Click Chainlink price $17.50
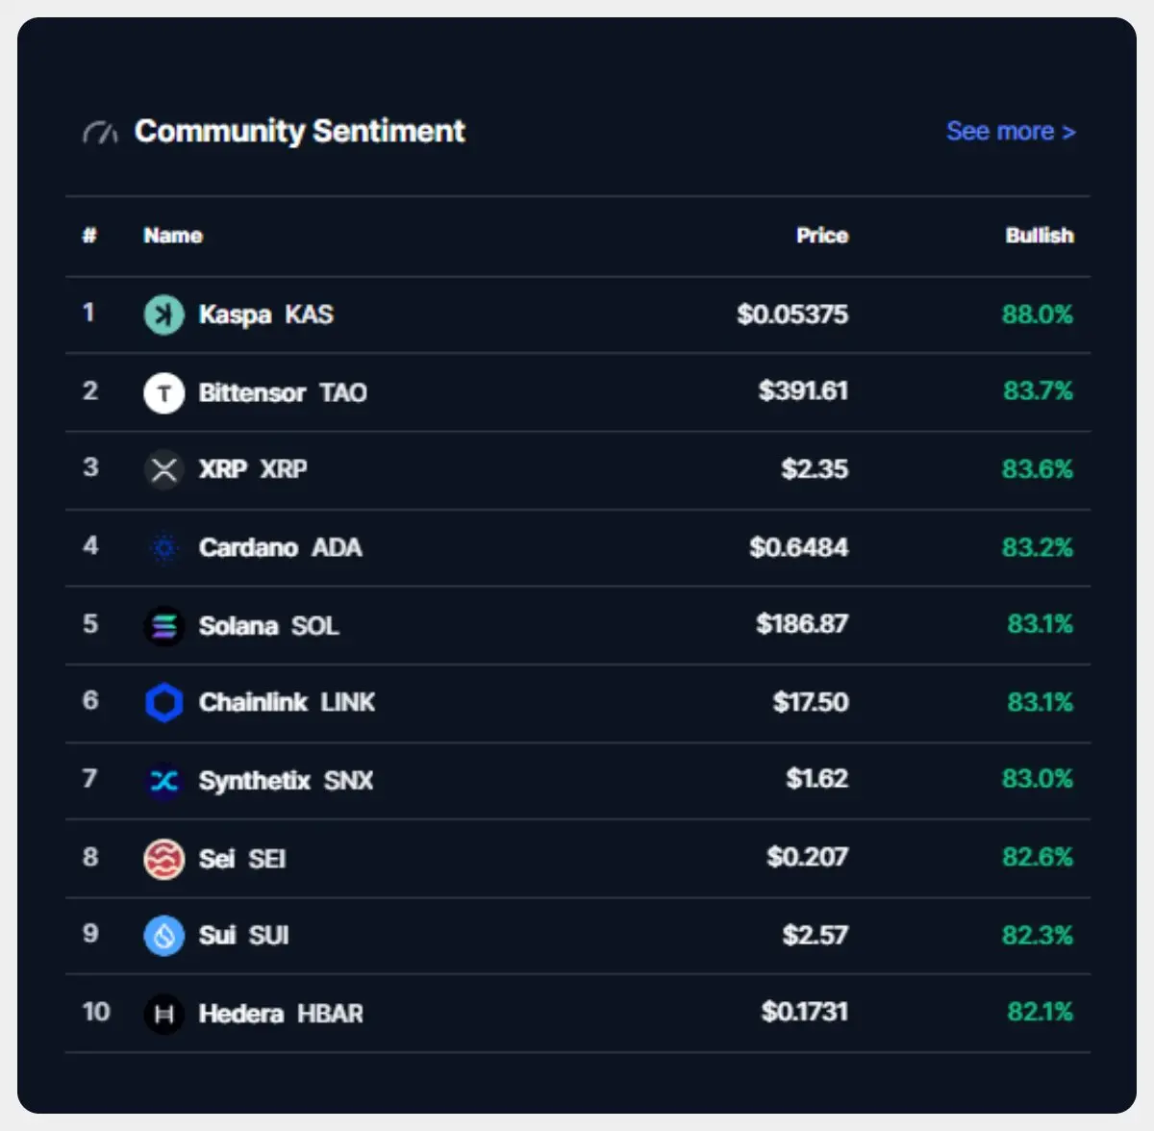This screenshot has width=1154, height=1131. [x=811, y=703]
